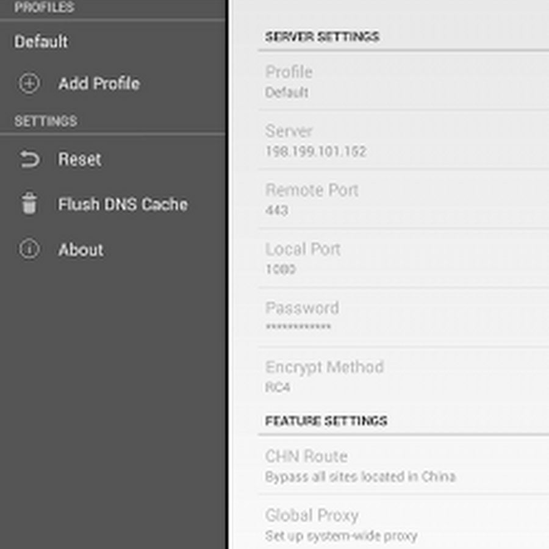
Task: Click the SERVER SETTINGS section header
Action: pyautogui.click(x=322, y=37)
